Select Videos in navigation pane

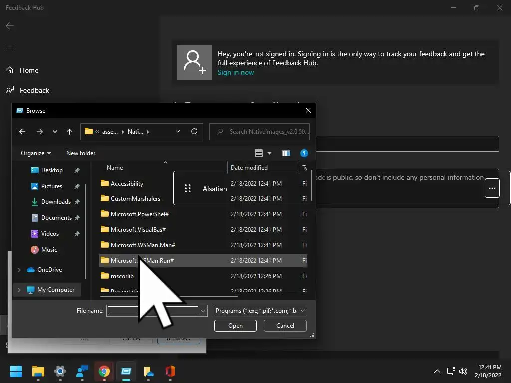tap(50, 234)
